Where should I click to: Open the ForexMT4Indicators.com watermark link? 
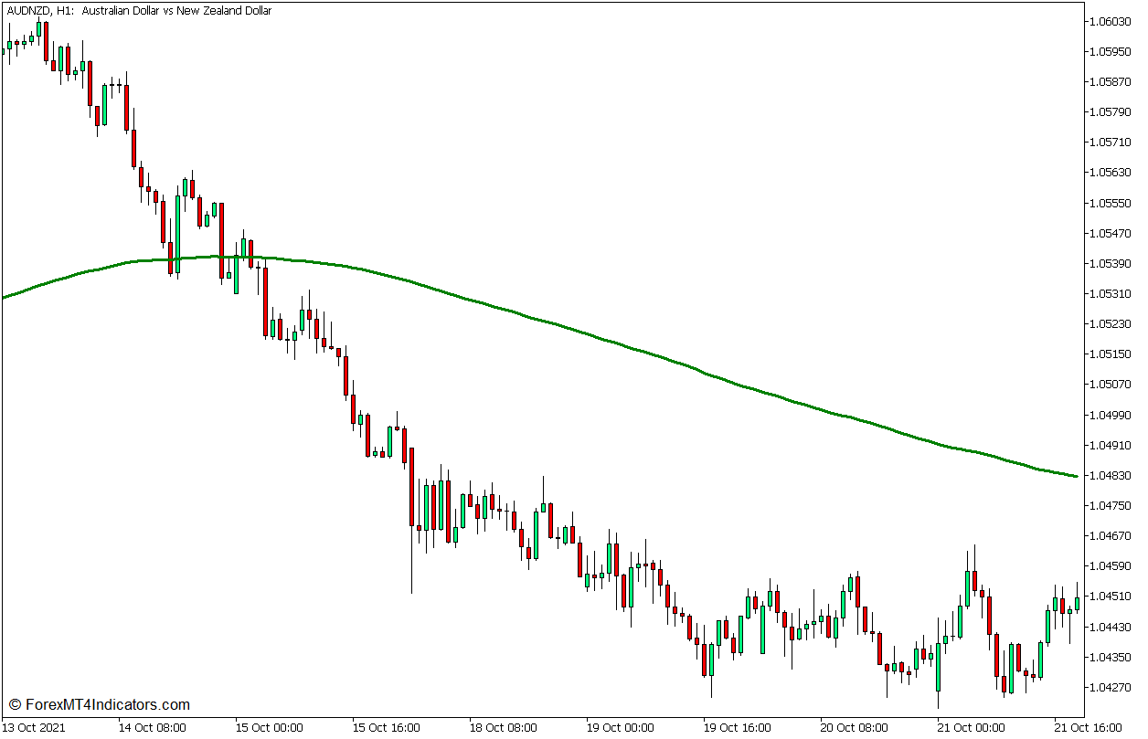tap(99, 704)
